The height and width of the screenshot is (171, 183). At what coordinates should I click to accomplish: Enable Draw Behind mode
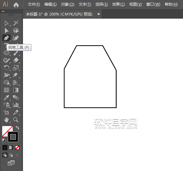pyautogui.click(x=11, y=155)
